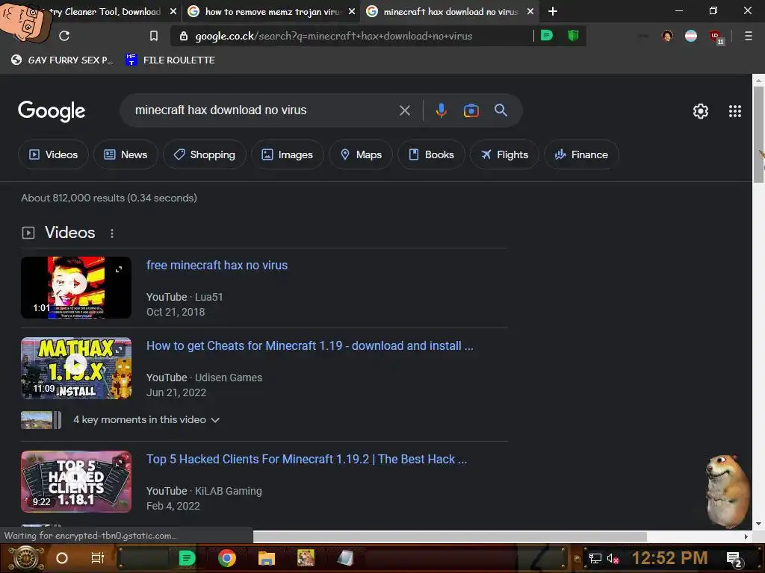Open the green shield icon in the address bar

573,35
